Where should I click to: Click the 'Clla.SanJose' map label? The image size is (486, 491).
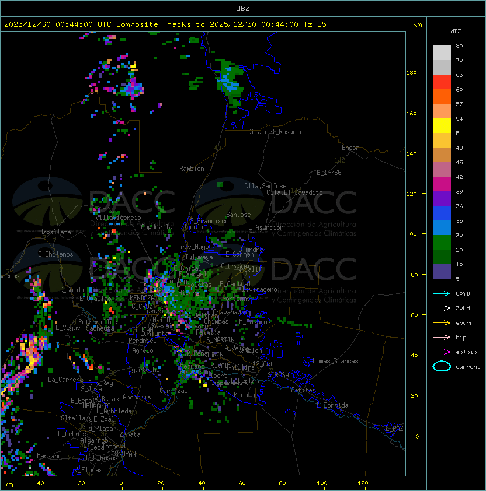click(x=265, y=186)
